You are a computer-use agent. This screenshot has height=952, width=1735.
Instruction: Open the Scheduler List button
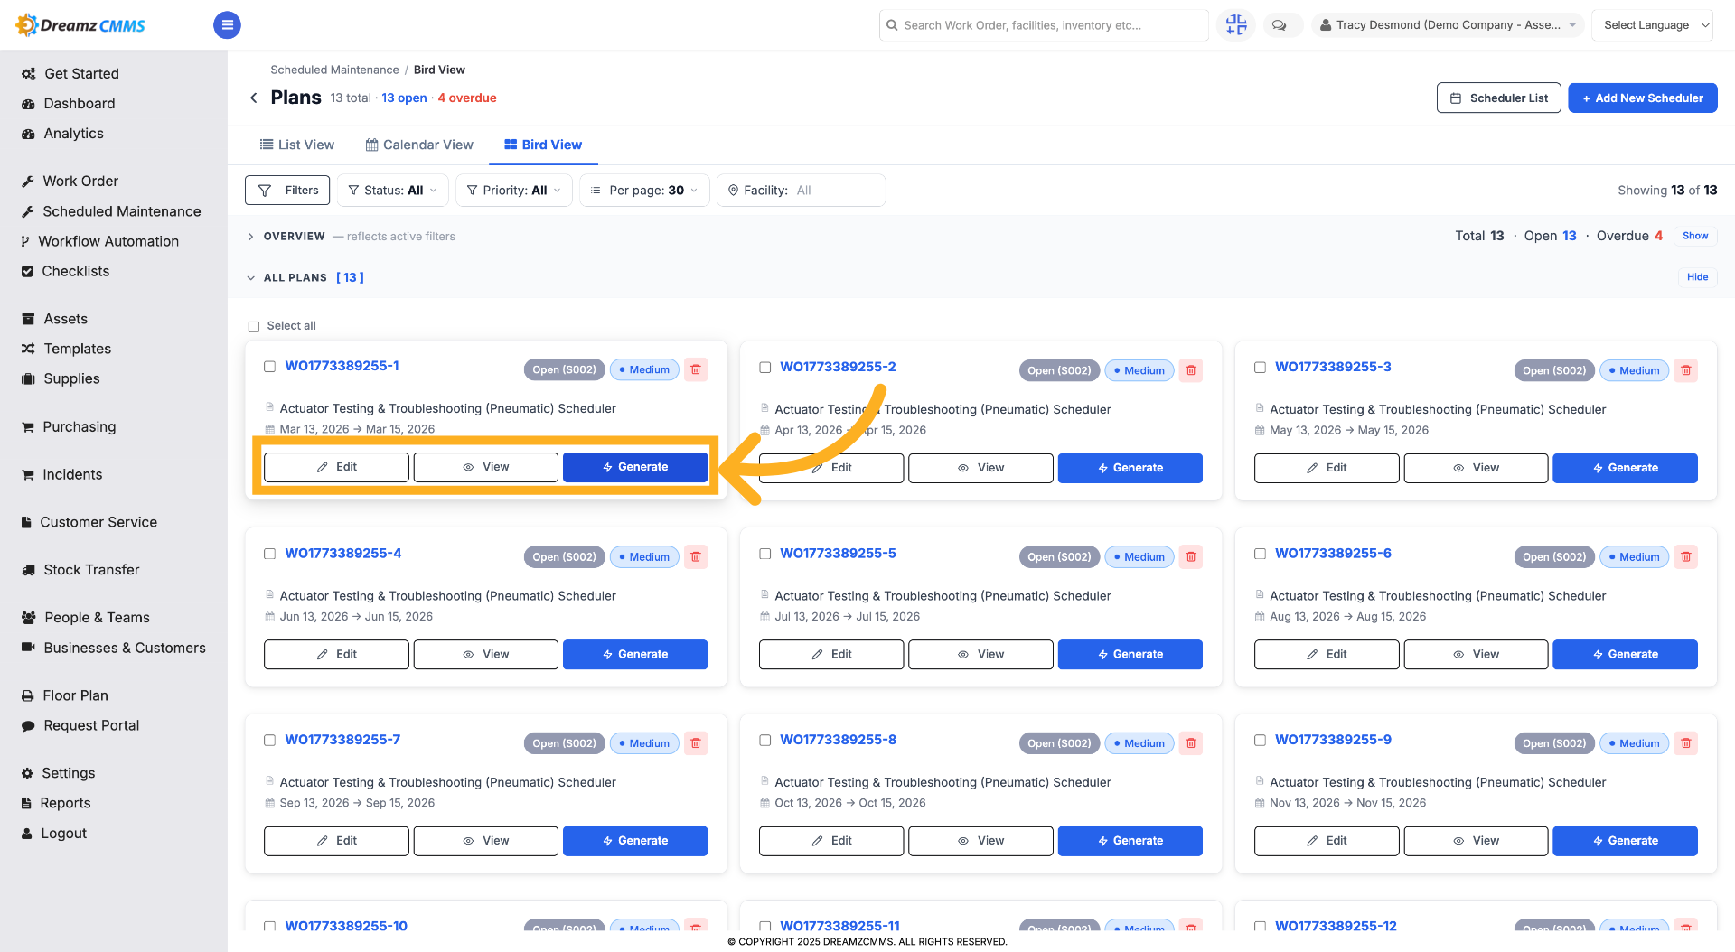(1498, 98)
